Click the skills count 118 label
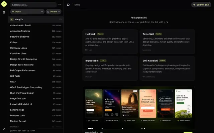 [60, 5]
